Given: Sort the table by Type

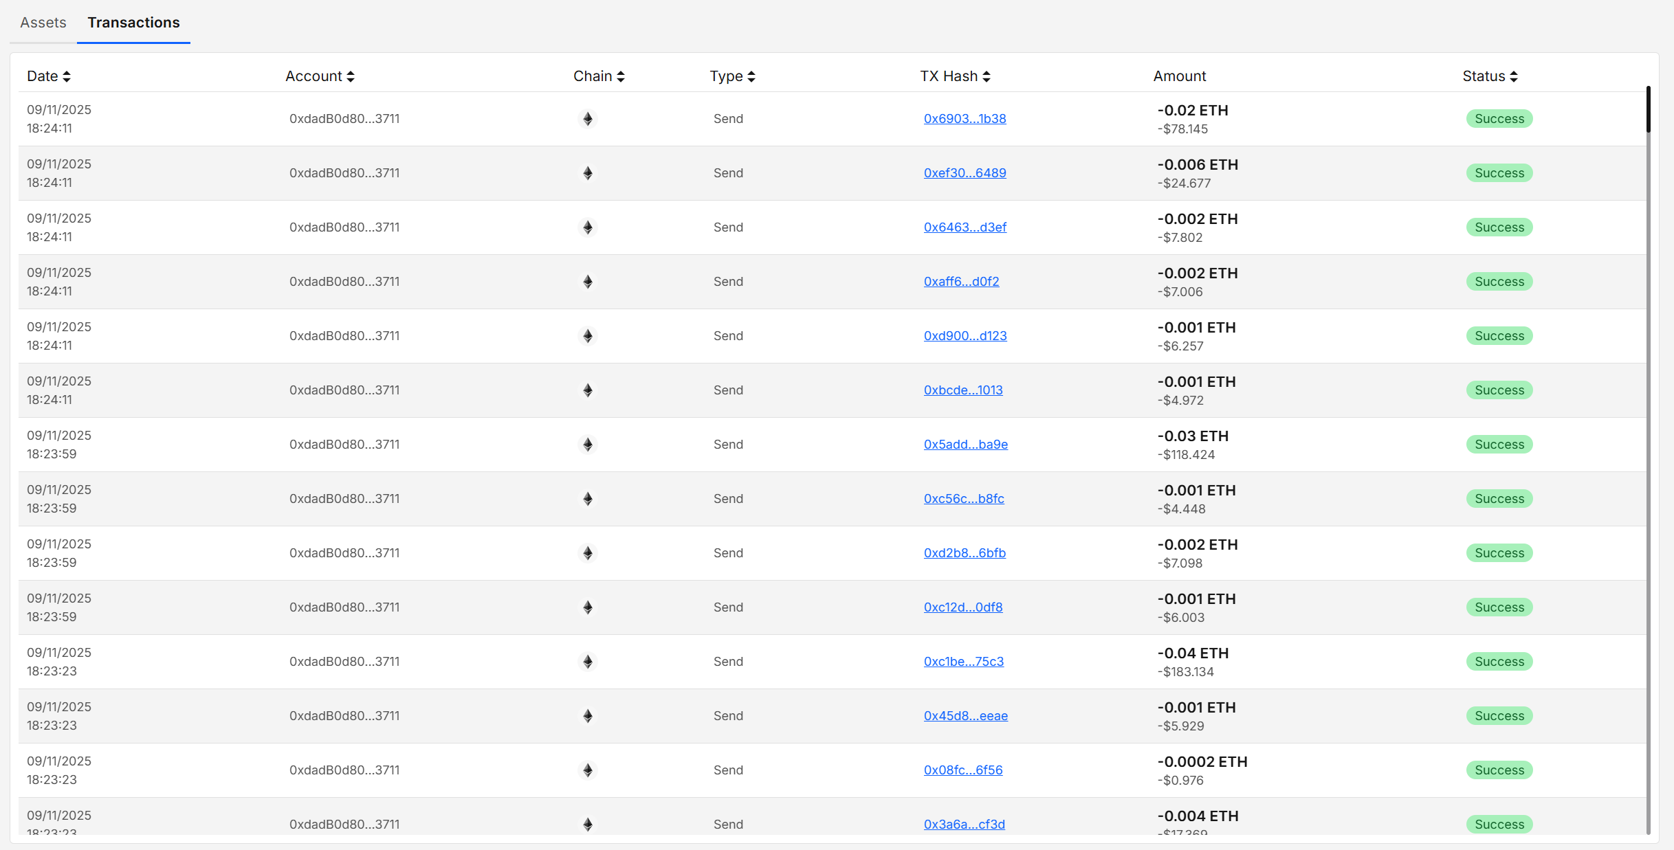Looking at the screenshot, I should click(731, 76).
